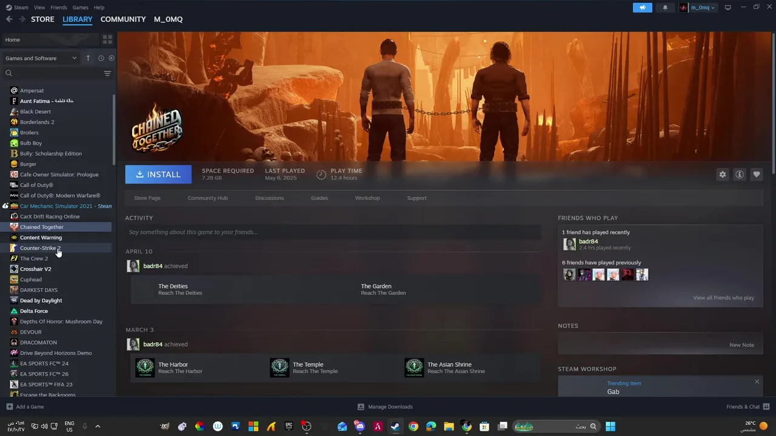Viewport: 776px width, 436px height.
Task: Click the Counter-Strike 2 game icon
Action: [14, 248]
